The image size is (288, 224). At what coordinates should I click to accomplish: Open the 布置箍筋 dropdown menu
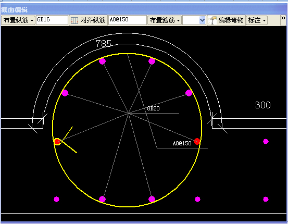(165, 20)
